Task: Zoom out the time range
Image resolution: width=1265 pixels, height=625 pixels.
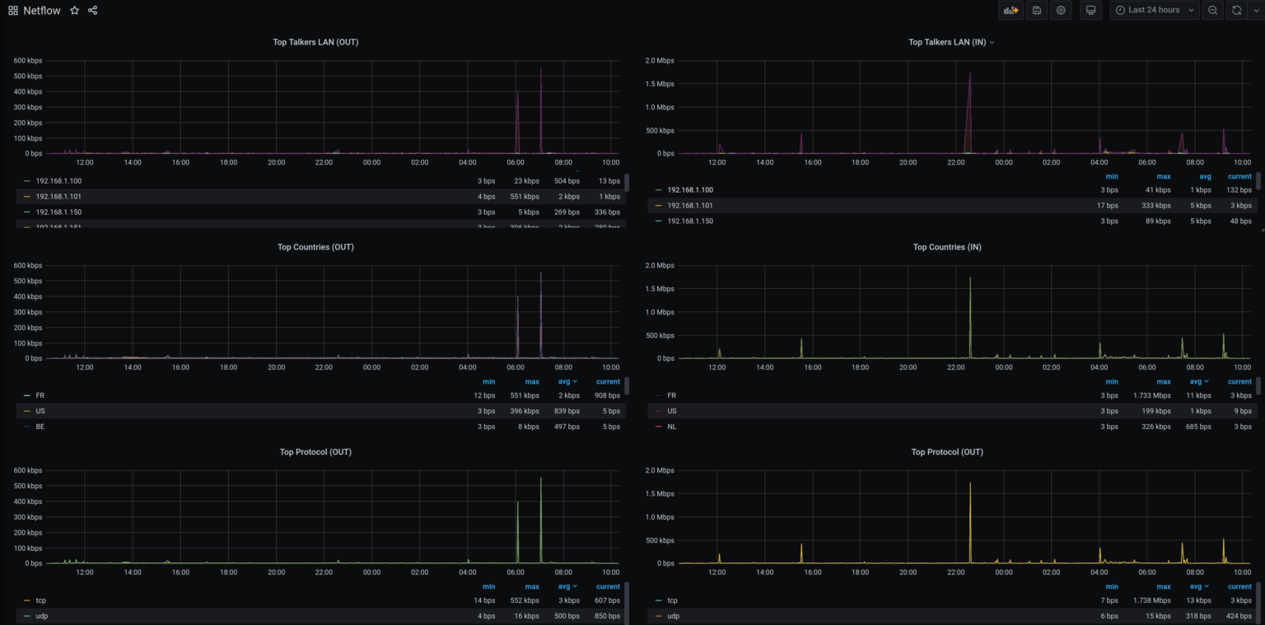Action: tap(1211, 10)
